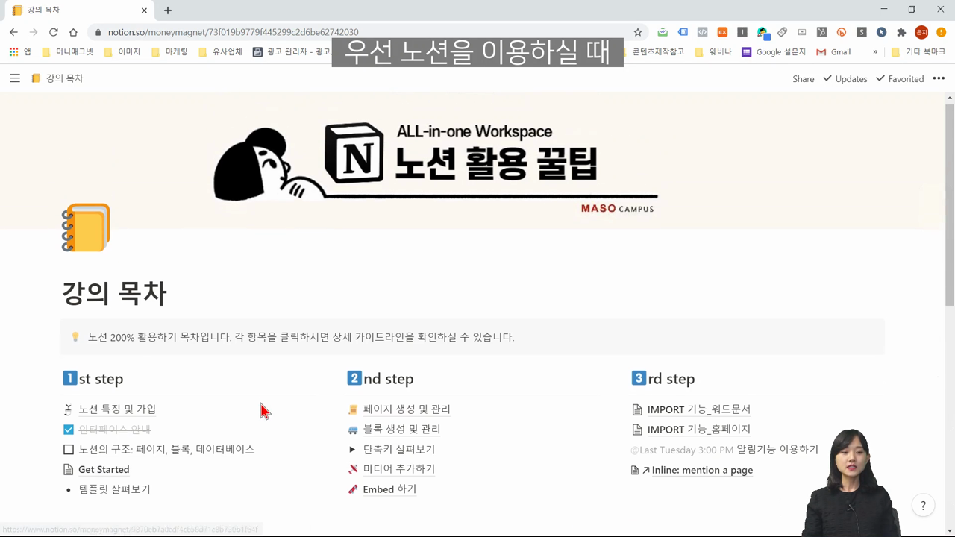Click the gray S extension icon
The height and width of the screenshot is (537, 955).
pos(862,32)
